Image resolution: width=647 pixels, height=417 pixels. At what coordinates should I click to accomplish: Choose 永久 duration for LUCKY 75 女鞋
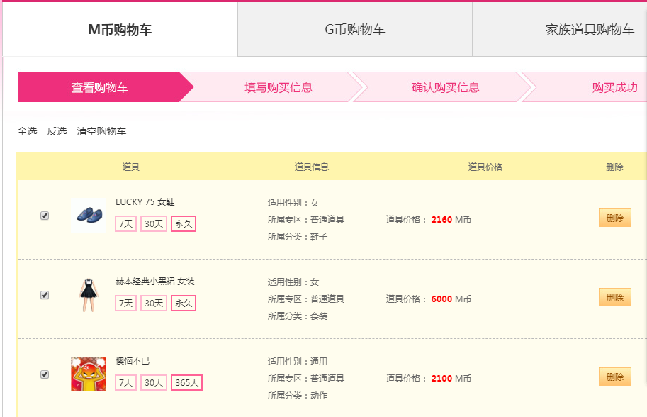click(x=184, y=224)
